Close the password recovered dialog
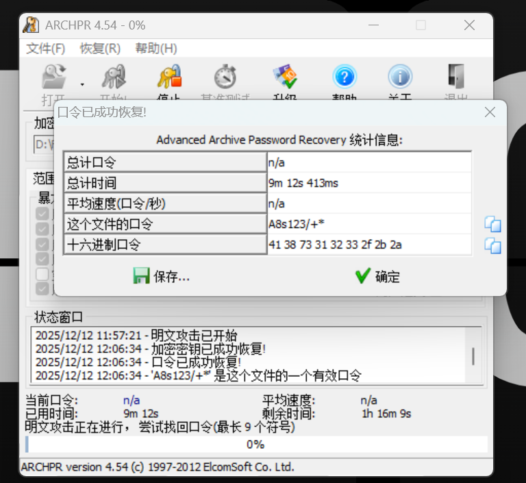526x483 pixels. coord(490,112)
